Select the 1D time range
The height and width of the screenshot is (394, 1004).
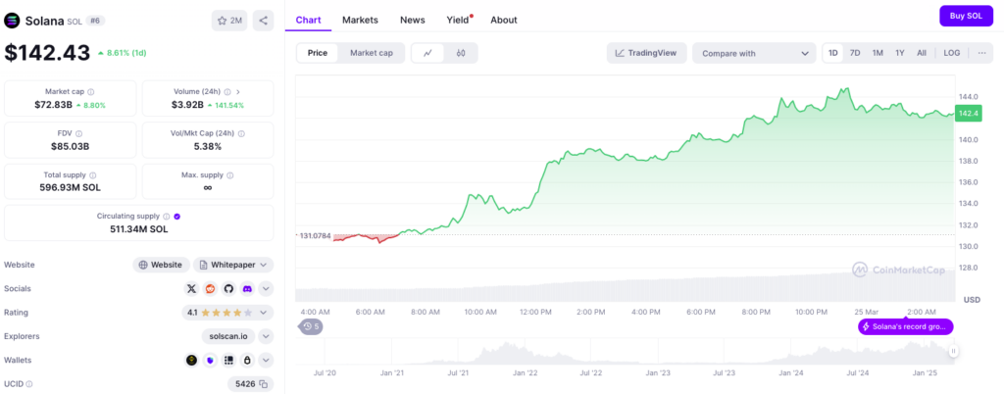tap(833, 53)
